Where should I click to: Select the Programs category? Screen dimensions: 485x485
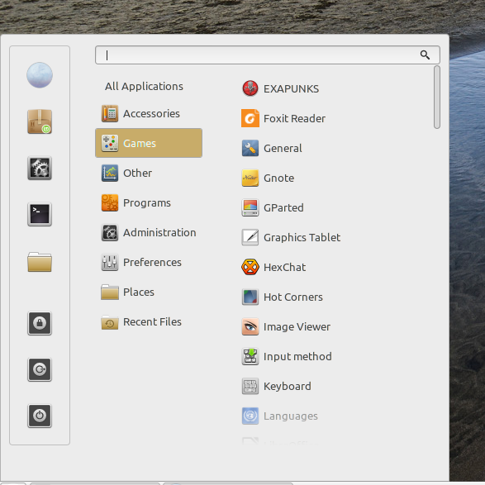click(149, 202)
